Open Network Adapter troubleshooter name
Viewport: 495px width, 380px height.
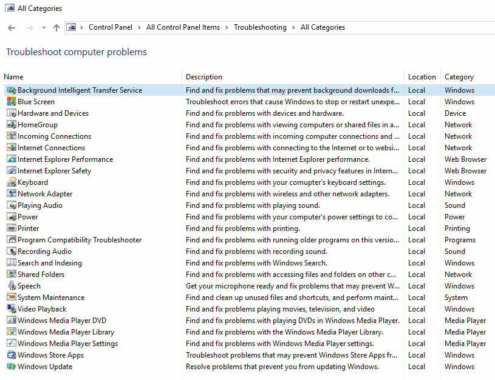coord(45,194)
